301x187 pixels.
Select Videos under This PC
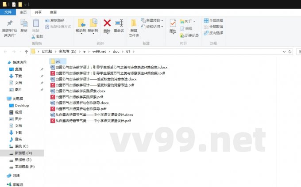[x=16, y=112]
